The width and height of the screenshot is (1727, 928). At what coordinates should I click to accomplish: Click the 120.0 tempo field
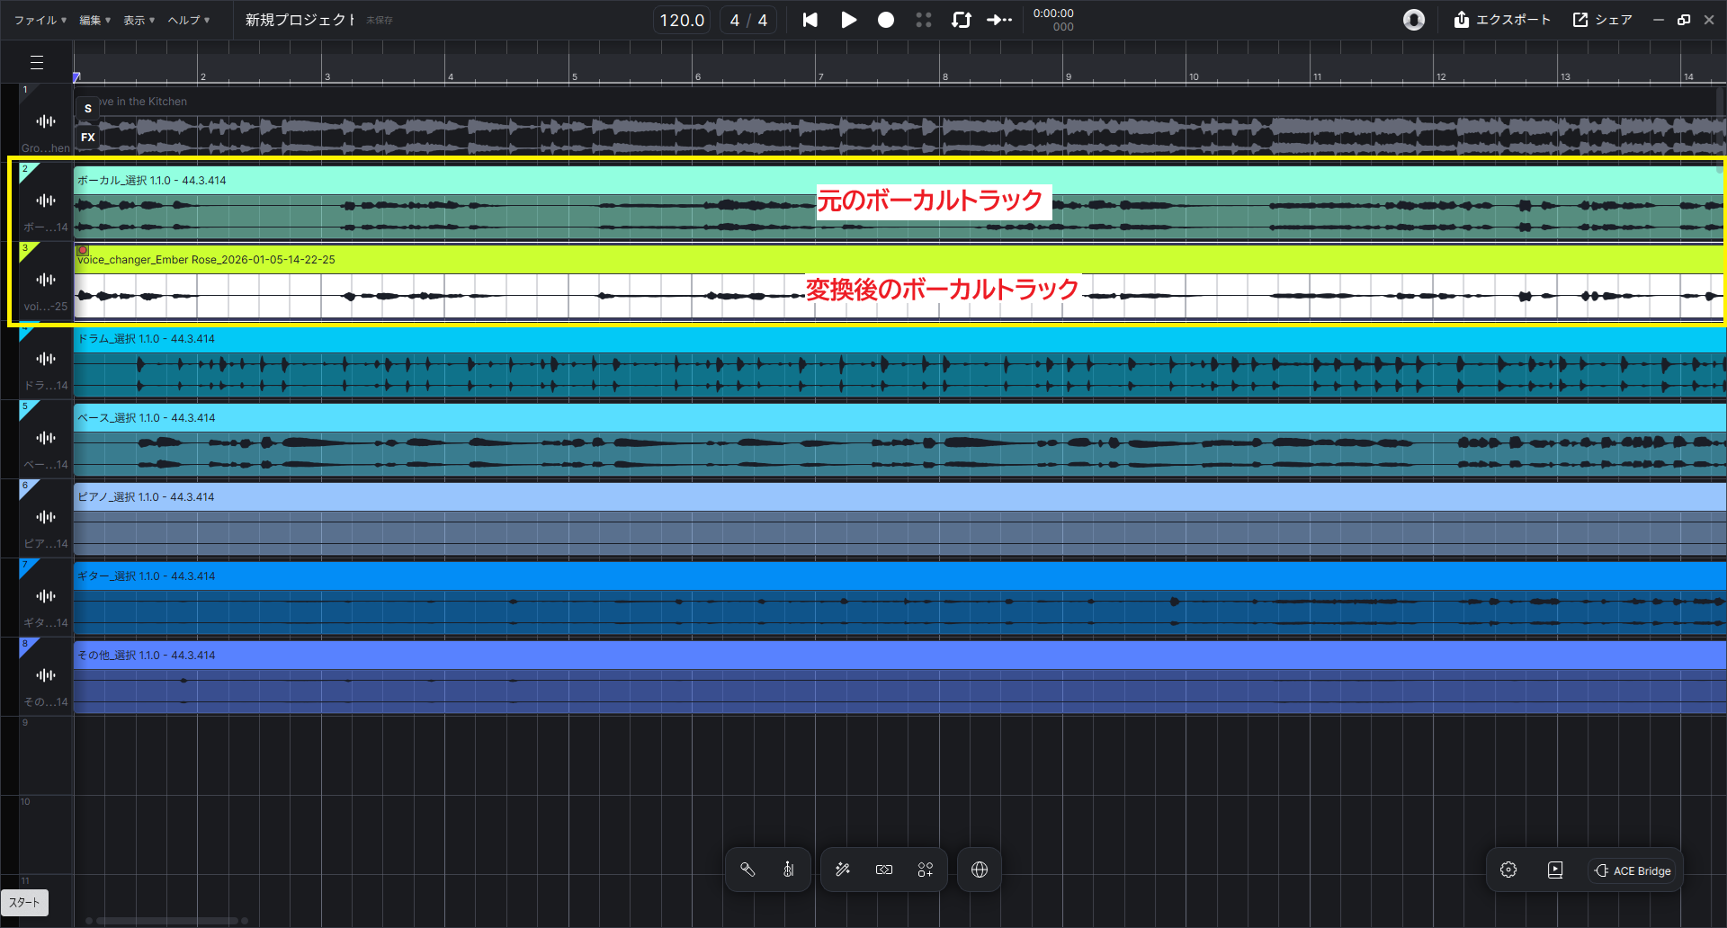pyautogui.click(x=681, y=20)
